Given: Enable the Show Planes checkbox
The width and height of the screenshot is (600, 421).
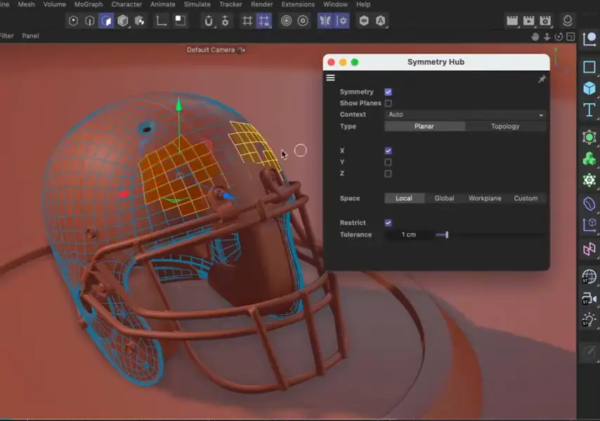Looking at the screenshot, I should point(388,103).
